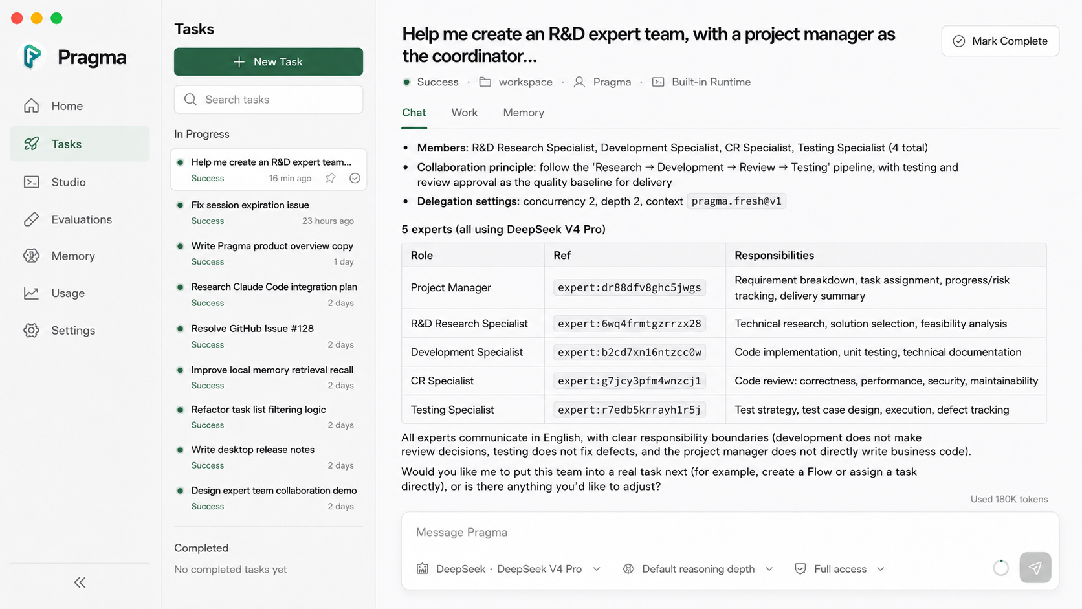
Task: Click the Used 180K tokens label
Action: 1009,499
